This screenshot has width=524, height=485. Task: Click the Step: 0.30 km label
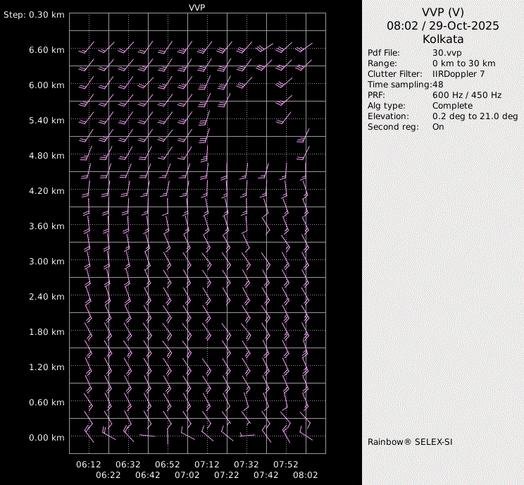click(35, 15)
